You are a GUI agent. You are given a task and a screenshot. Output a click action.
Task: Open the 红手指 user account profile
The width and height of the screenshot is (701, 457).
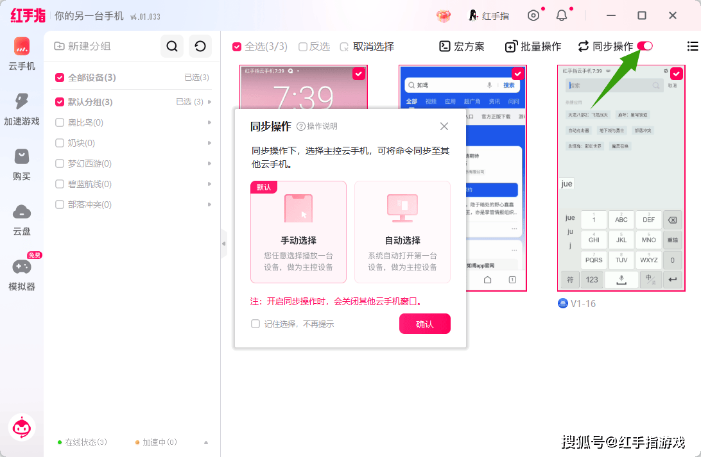[x=489, y=16]
